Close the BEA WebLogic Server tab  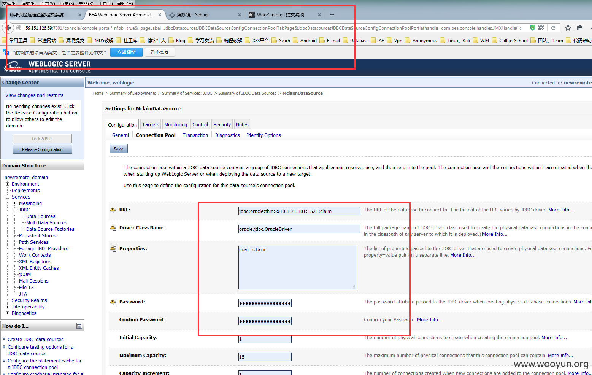pyautogui.click(x=160, y=15)
